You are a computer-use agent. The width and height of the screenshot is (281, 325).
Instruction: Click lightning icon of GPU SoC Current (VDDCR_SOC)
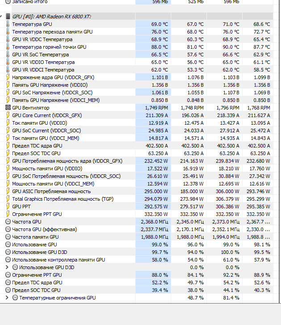pyautogui.click(x=8, y=131)
